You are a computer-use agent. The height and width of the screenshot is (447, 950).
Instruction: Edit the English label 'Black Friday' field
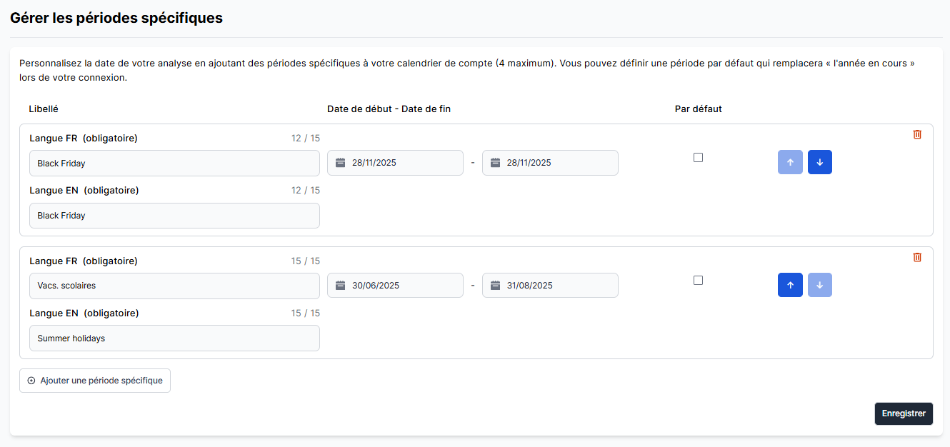(x=174, y=216)
